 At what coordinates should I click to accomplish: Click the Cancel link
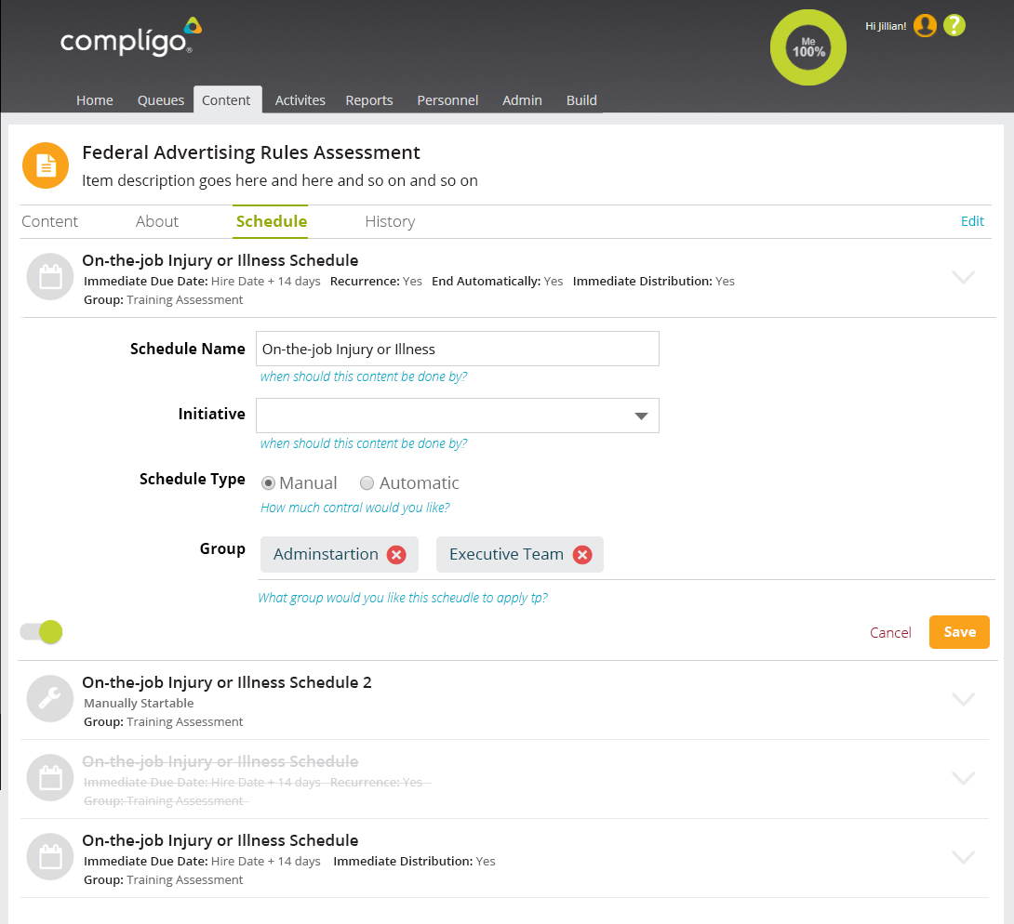(x=890, y=632)
